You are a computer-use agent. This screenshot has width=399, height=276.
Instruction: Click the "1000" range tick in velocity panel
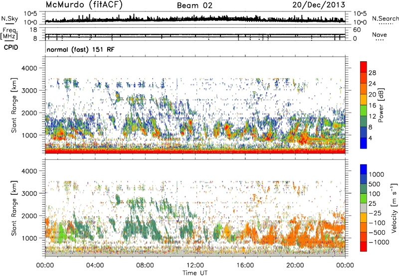tap(29, 238)
